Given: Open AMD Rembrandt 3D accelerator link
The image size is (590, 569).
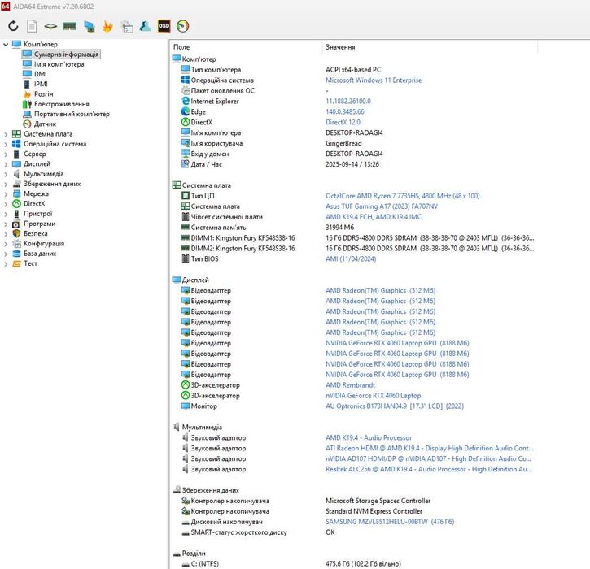Looking at the screenshot, I should coord(350,385).
